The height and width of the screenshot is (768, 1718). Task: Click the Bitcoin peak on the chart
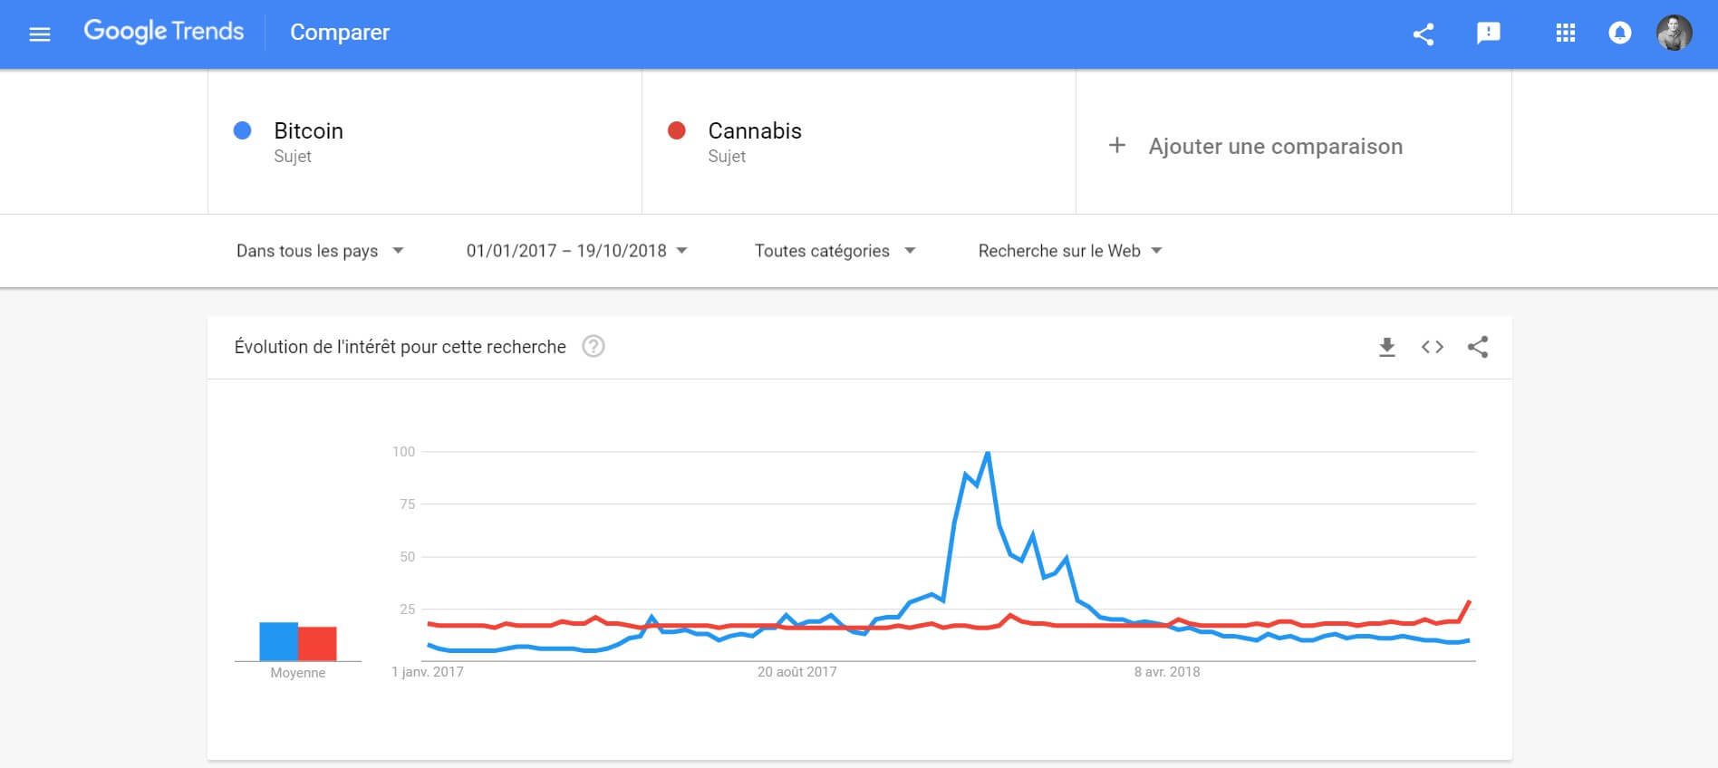[x=987, y=453]
